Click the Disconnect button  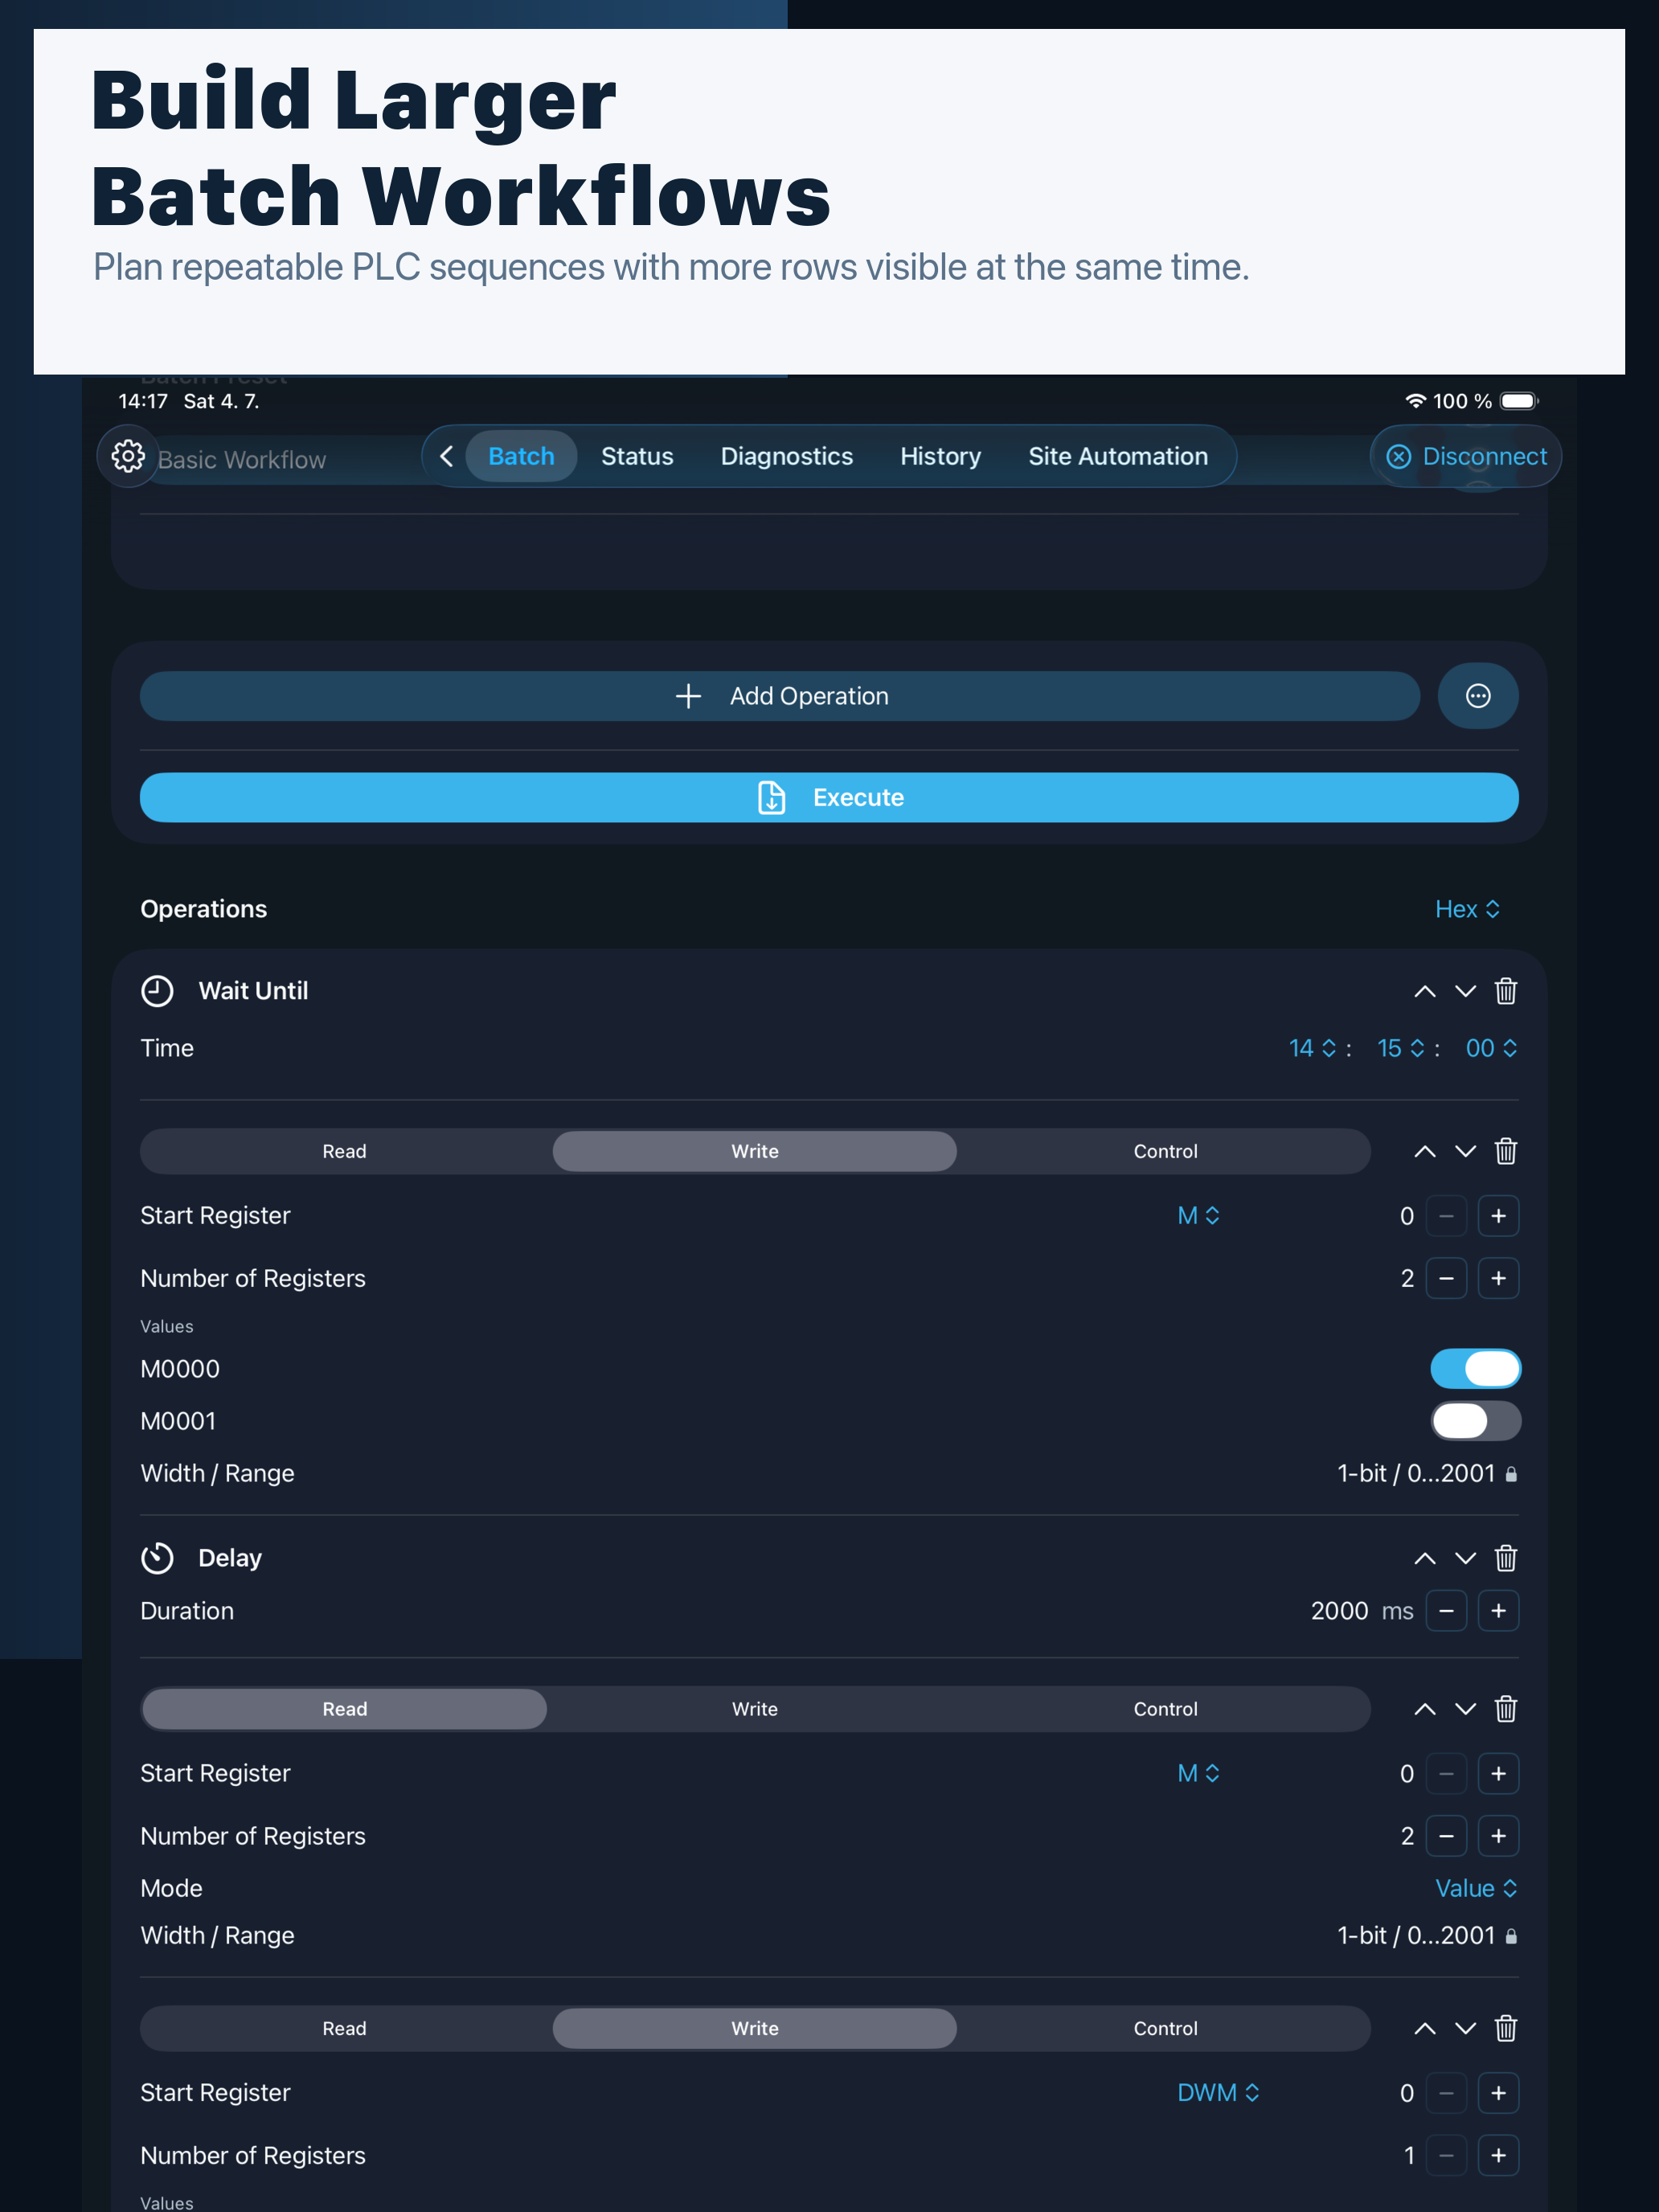tap(1466, 456)
